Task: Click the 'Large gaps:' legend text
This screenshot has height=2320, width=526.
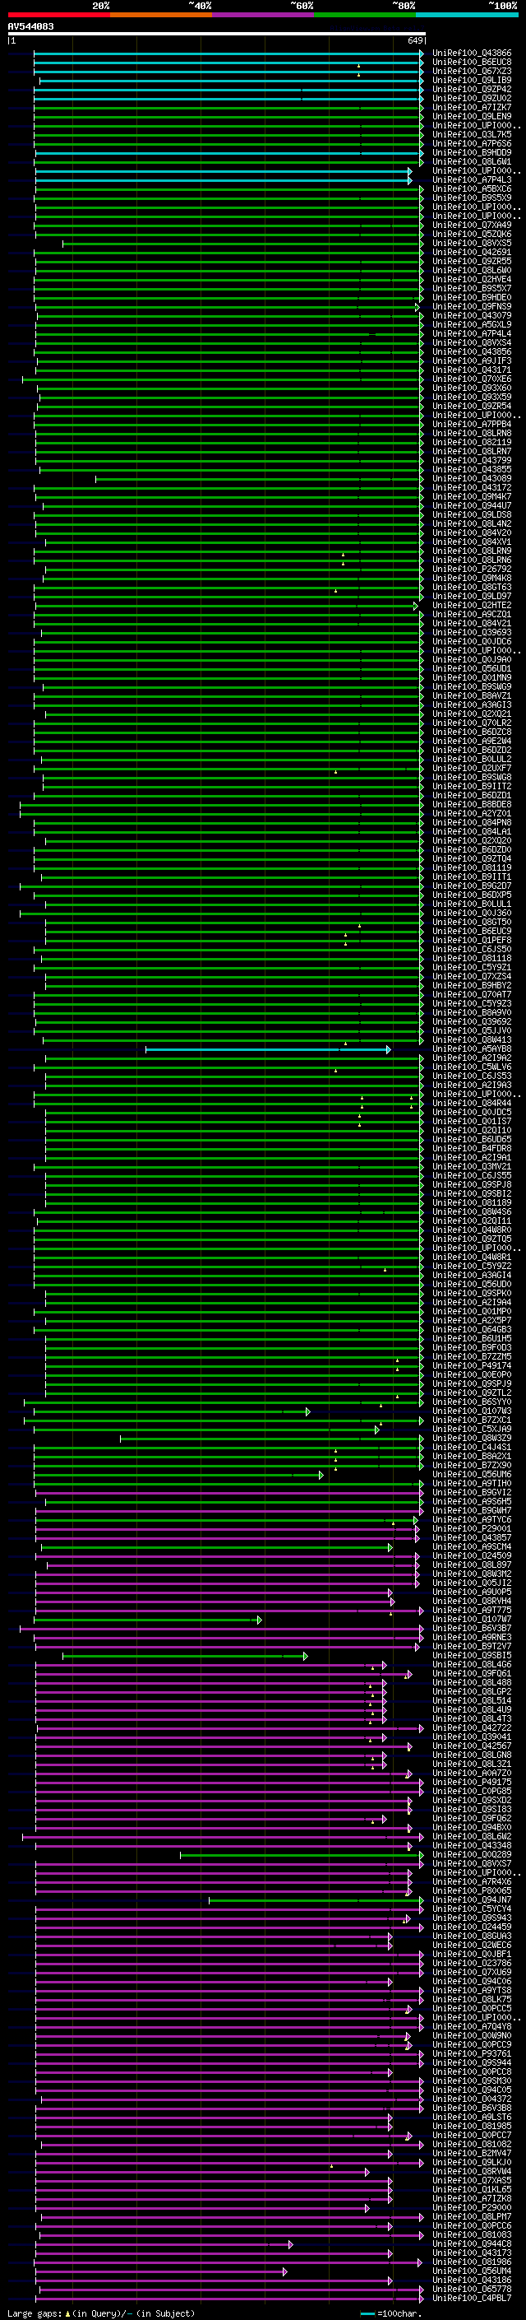Action: (x=35, y=2313)
